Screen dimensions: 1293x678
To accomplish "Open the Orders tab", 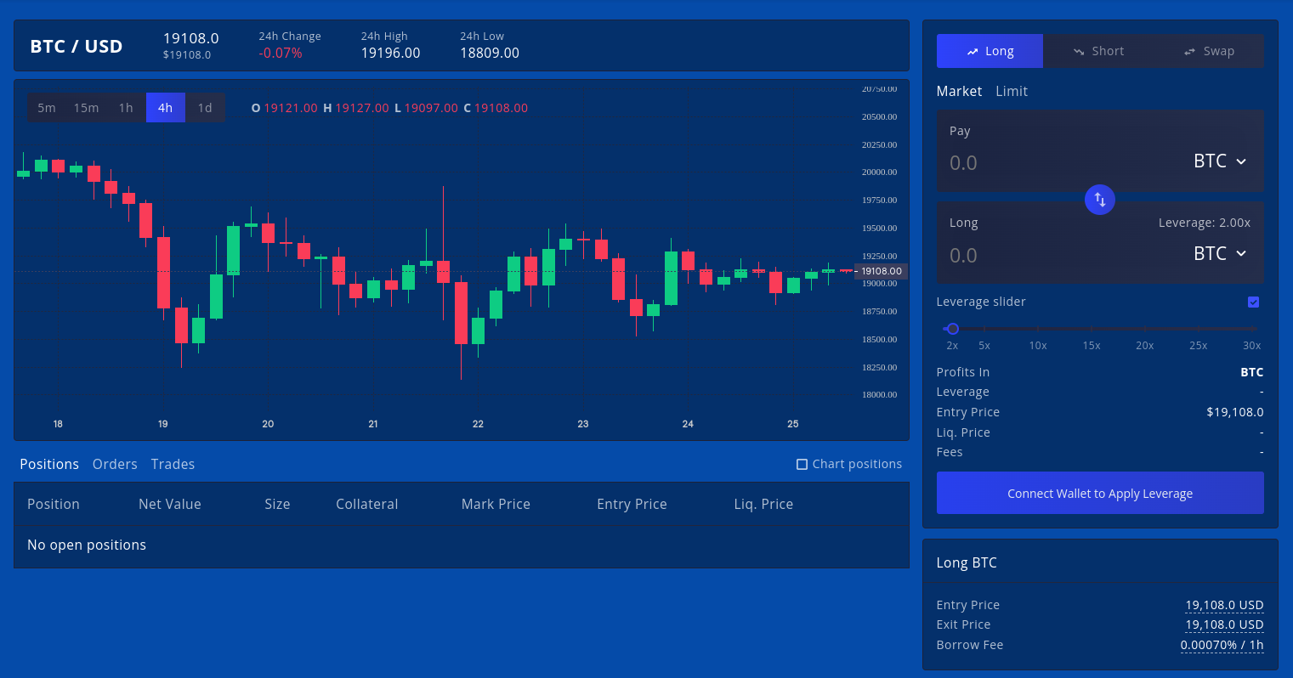I will (115, 464).
